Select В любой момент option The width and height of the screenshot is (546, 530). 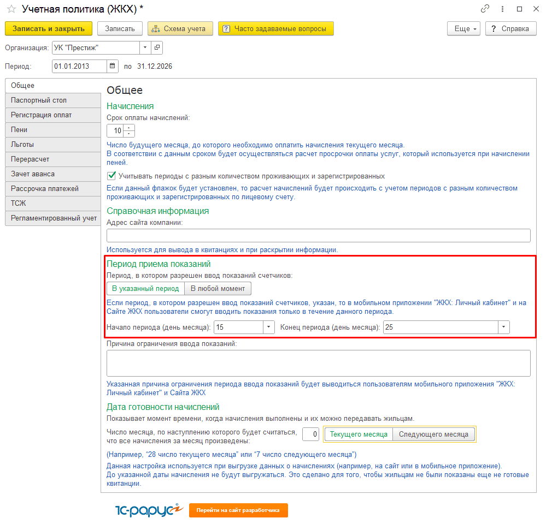point(218,288)
